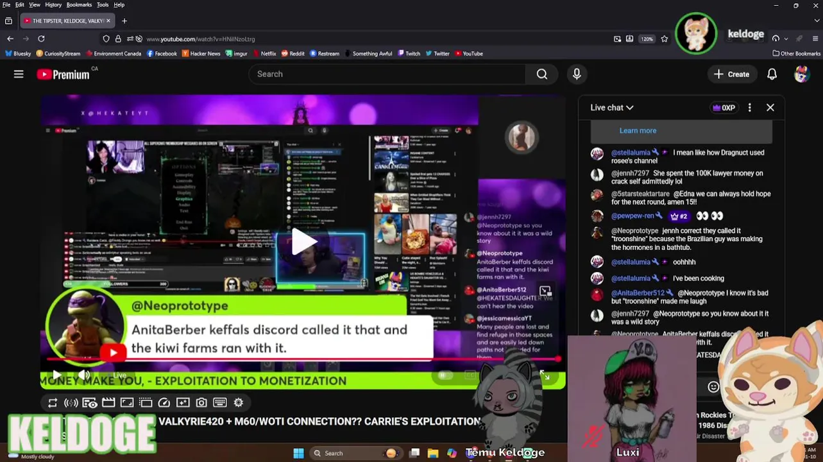
Task: Open the View menu
Action: click(35, 4)
